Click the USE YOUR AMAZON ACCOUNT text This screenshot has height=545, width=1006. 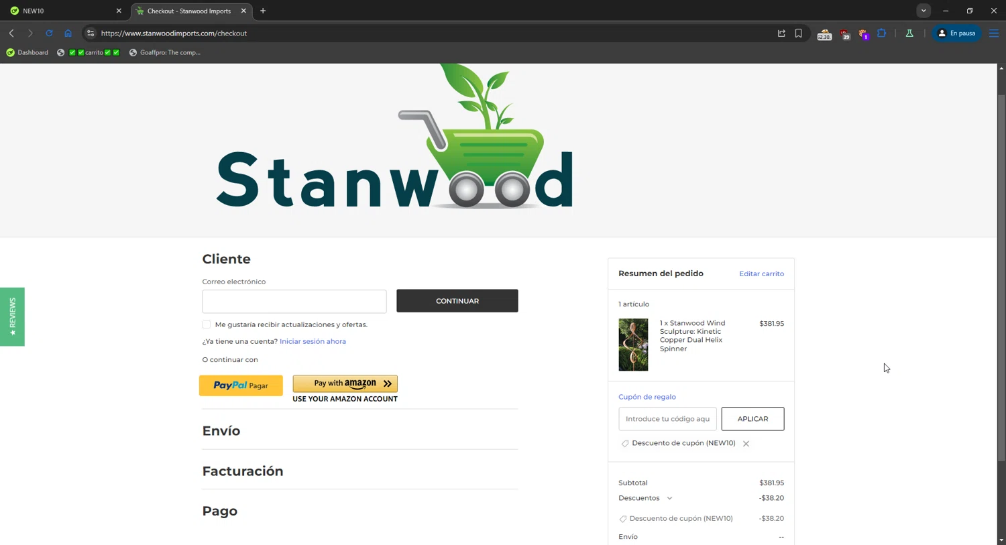[x=345, y=399]
